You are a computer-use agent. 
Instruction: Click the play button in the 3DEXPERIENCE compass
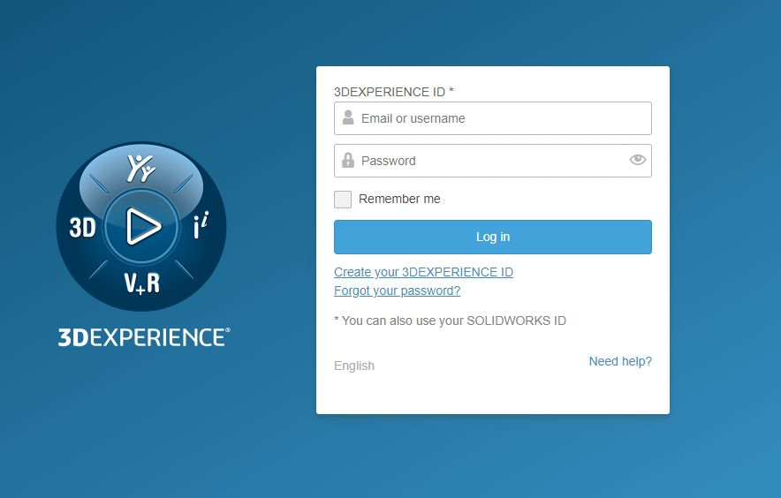(142, 227)
